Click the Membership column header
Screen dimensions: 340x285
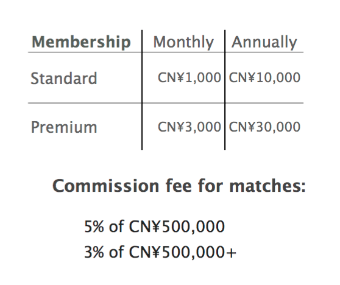[81, 42]
